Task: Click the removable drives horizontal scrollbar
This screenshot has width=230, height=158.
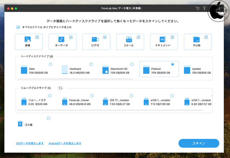Action: pyautogui.click(x=110, y=110)
